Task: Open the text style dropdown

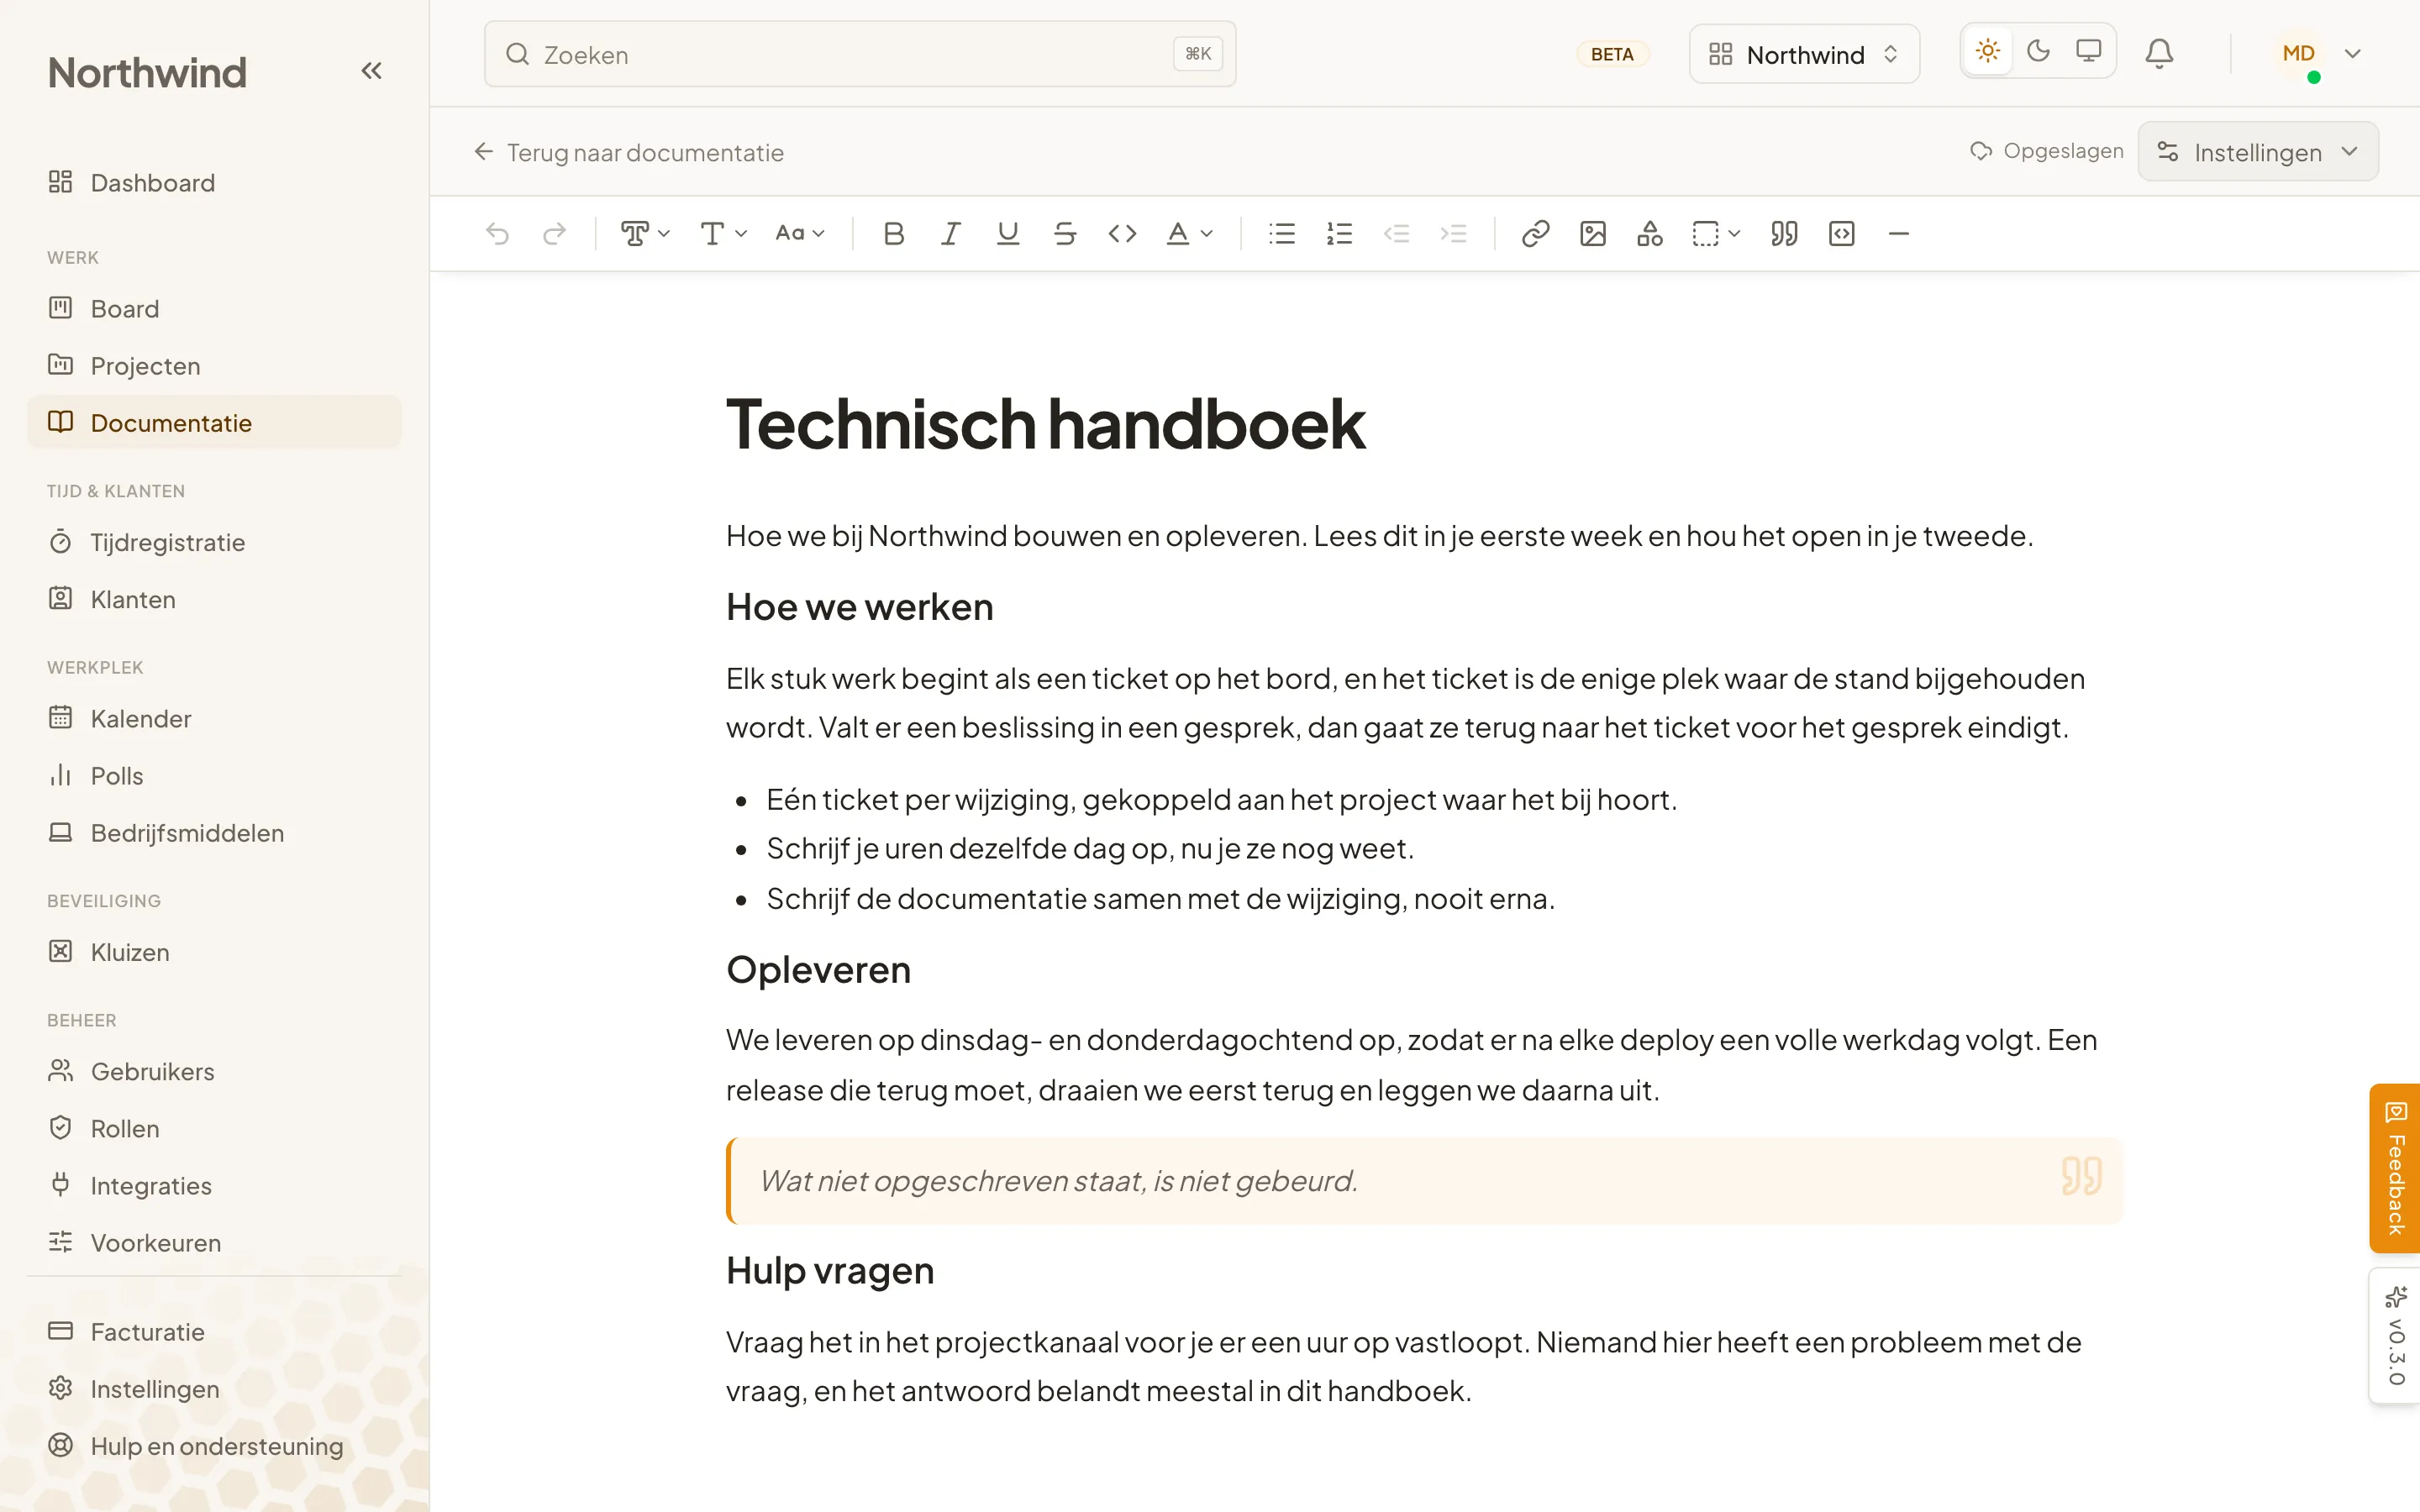Action: [x=645, y=234]
